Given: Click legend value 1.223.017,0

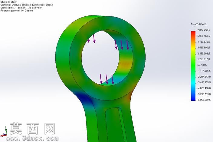Looking at the screenshot, I should tap(204, 59).
